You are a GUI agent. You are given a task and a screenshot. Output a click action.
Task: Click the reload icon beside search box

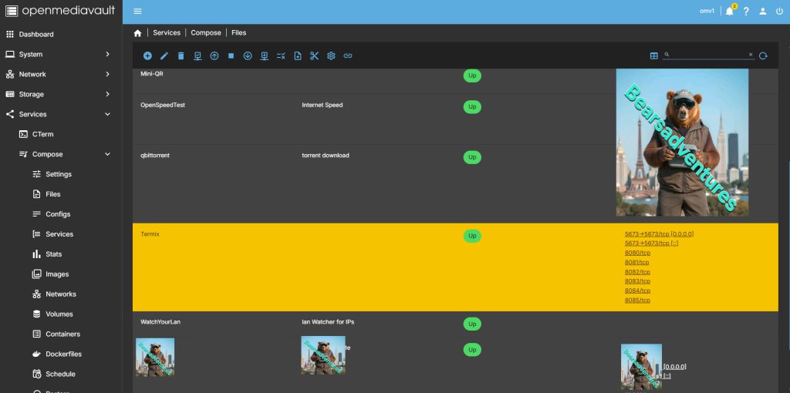[763, 55]
